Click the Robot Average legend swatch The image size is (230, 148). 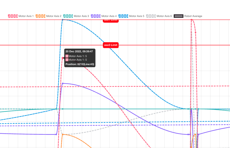point(178,16)
